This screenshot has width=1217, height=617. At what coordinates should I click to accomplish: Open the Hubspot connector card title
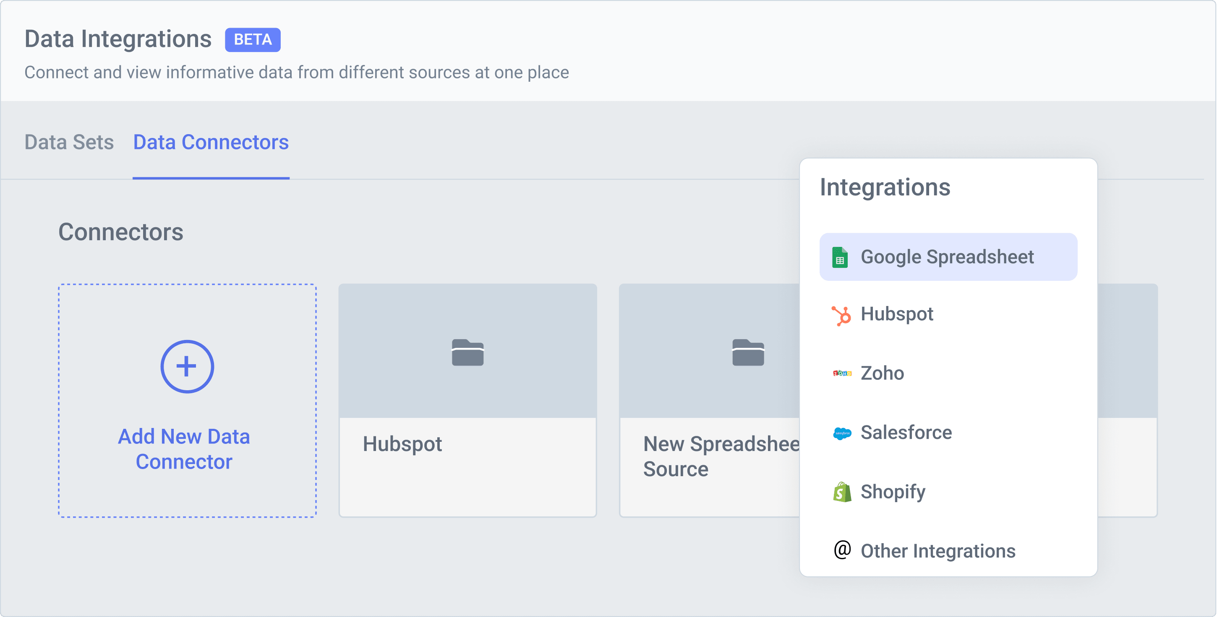[x=402, y=444]
